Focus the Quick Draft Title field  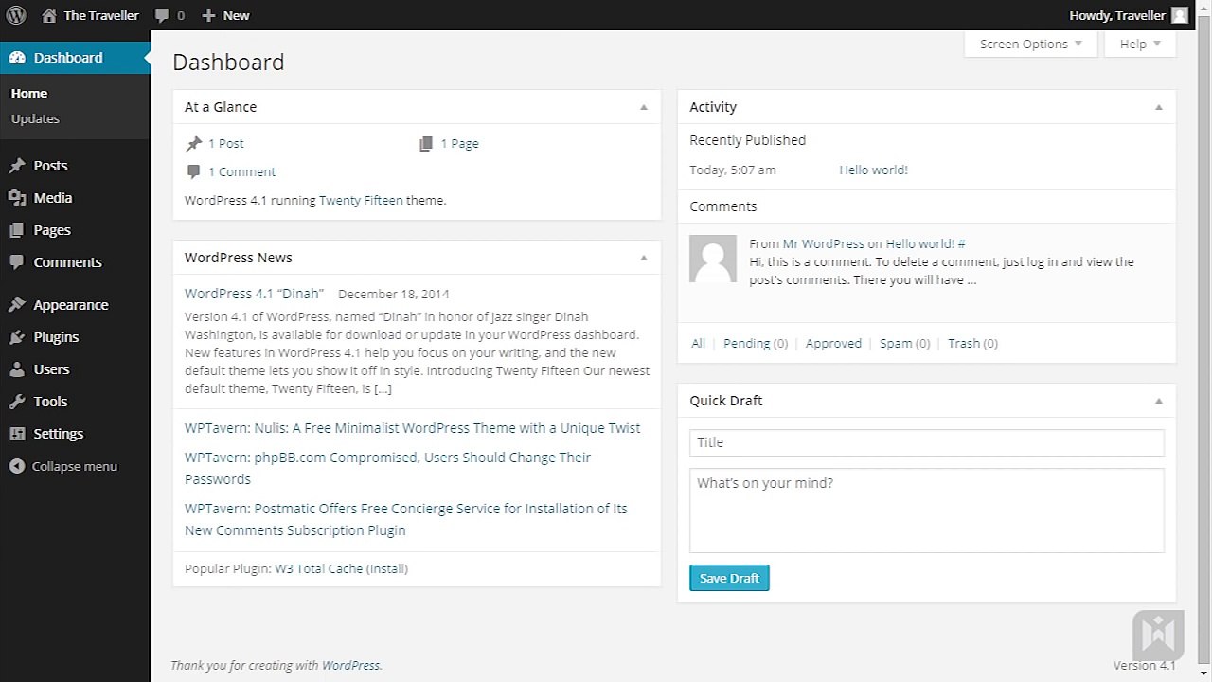[x=926, y=442]
